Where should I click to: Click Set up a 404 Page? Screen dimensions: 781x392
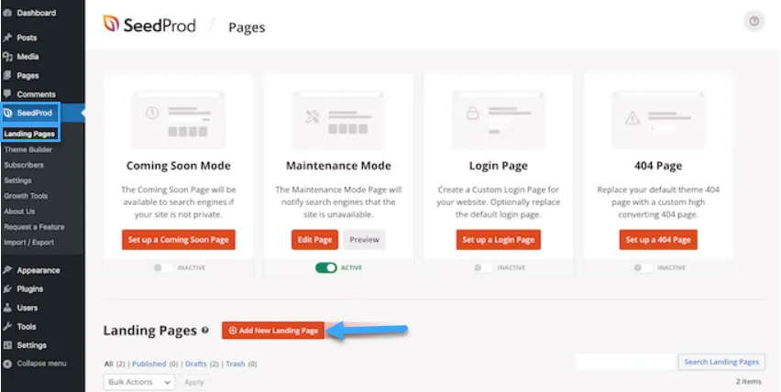tap(658, 240)
